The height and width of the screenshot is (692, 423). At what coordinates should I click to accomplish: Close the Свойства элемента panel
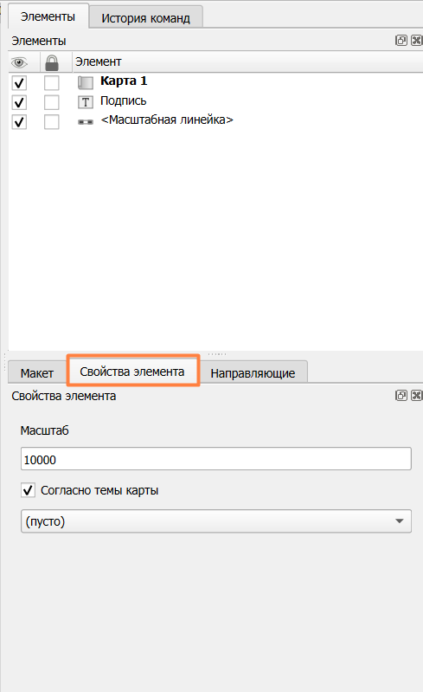point(416,396)
